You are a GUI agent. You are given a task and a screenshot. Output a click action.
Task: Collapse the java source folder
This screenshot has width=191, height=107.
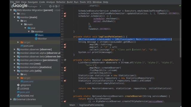pyautogui.click(x=25, y=28)
